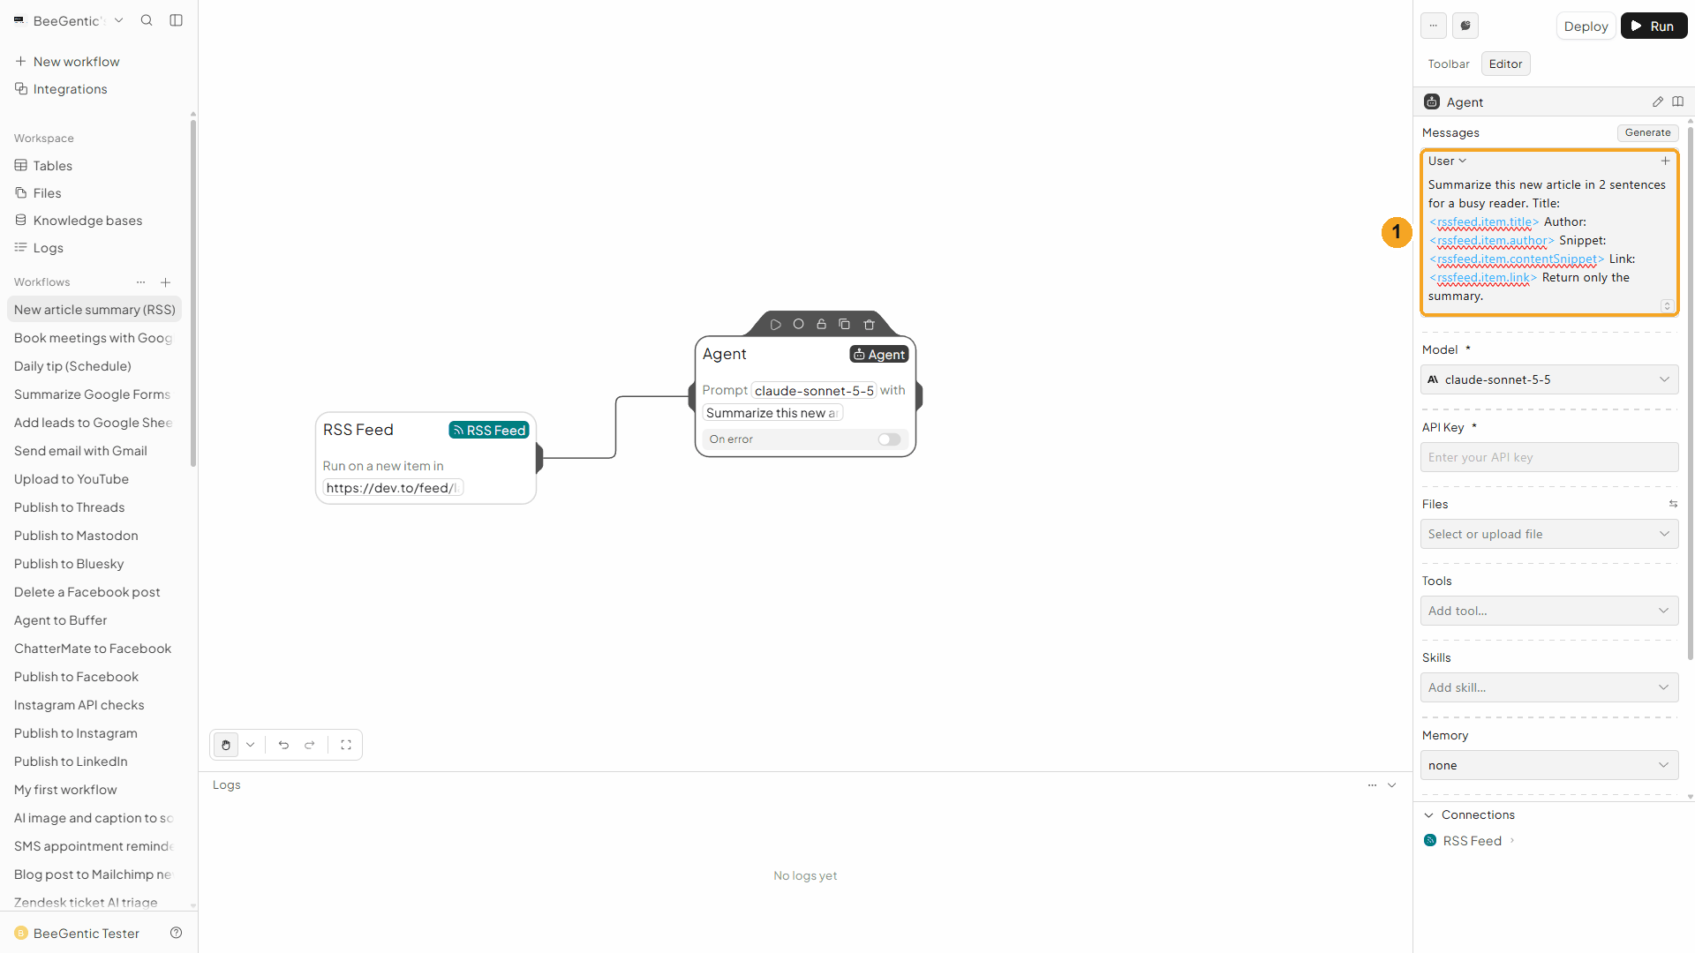This screenshot has height=953, width=1695.
Task: Open the Model claude-sonnet-5-5 dropdown
Action: (x=1549, y=379)
